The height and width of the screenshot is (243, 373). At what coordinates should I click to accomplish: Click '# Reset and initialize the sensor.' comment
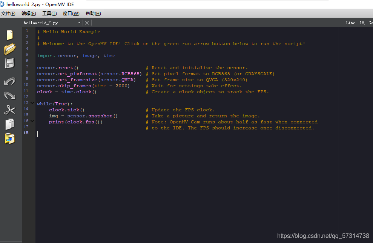click(x=197, y=68)
